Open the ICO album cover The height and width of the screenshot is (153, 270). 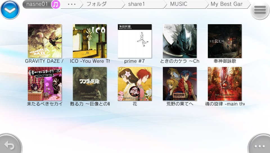click(x=90, y=41)
